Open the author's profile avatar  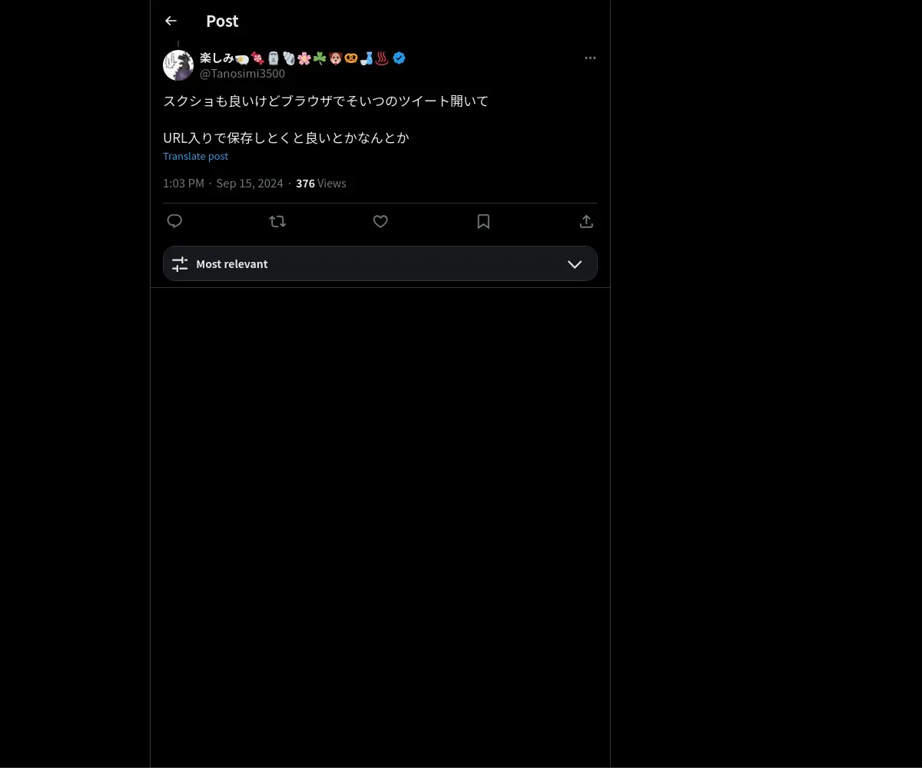pos(178,65)
